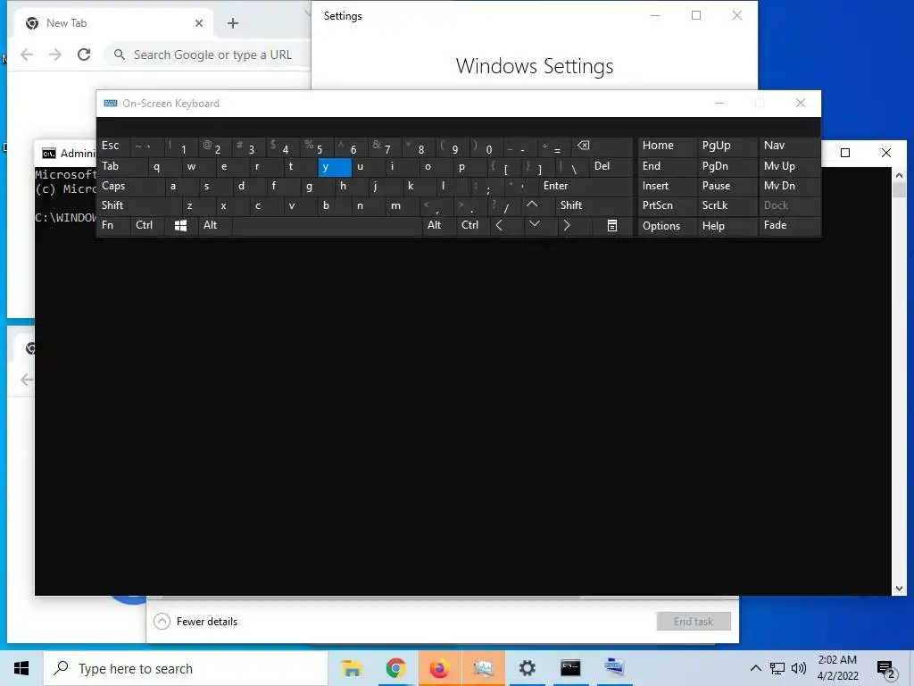The height and width of the screenshot is (686, 914).
Task: Open Command Prompt icon on the taskbar
Action: (570, 668)
